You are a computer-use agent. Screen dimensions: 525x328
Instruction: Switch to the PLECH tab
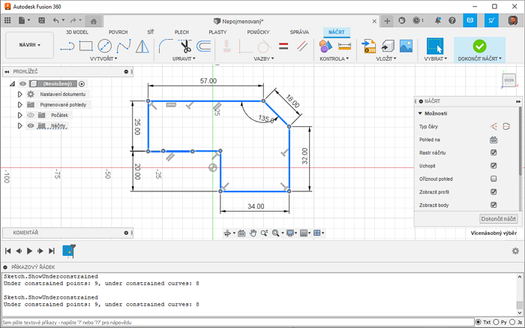(181, 32)
